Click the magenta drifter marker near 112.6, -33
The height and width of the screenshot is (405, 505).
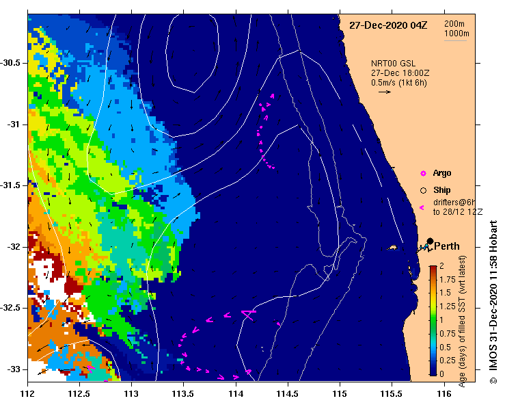91,369
